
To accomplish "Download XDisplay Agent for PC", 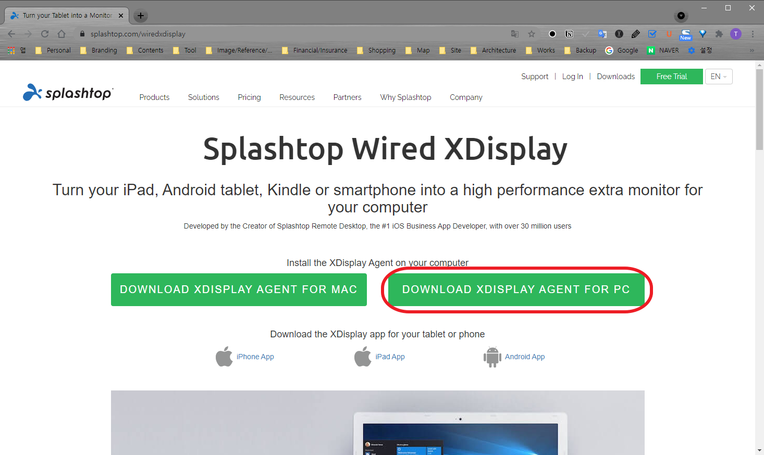I will pyautogui.click(x=516, y=289).
